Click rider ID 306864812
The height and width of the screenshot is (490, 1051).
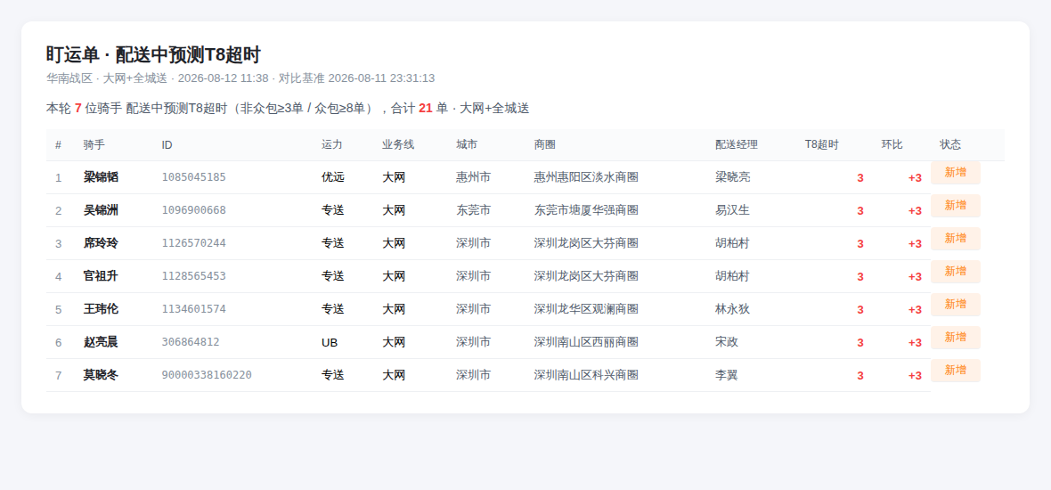[191, 342]
